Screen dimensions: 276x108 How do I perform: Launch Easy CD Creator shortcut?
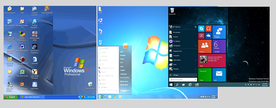pos(10,87)
